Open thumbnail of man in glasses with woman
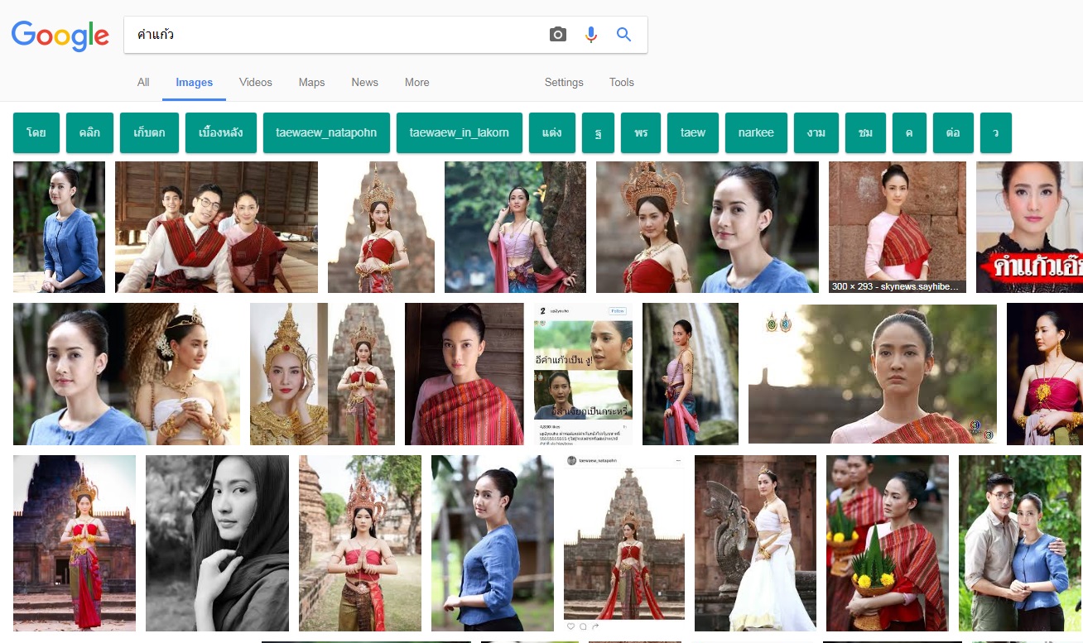Viewport: 1083px width, 643px height. [1021, 543]
